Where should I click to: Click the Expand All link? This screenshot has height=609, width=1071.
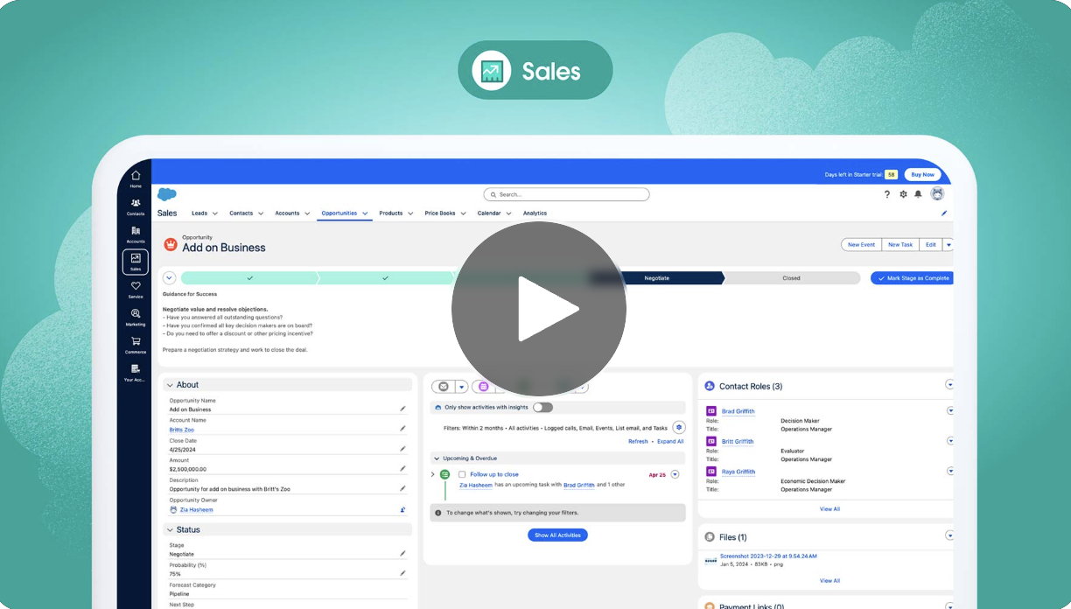point(670,442)
